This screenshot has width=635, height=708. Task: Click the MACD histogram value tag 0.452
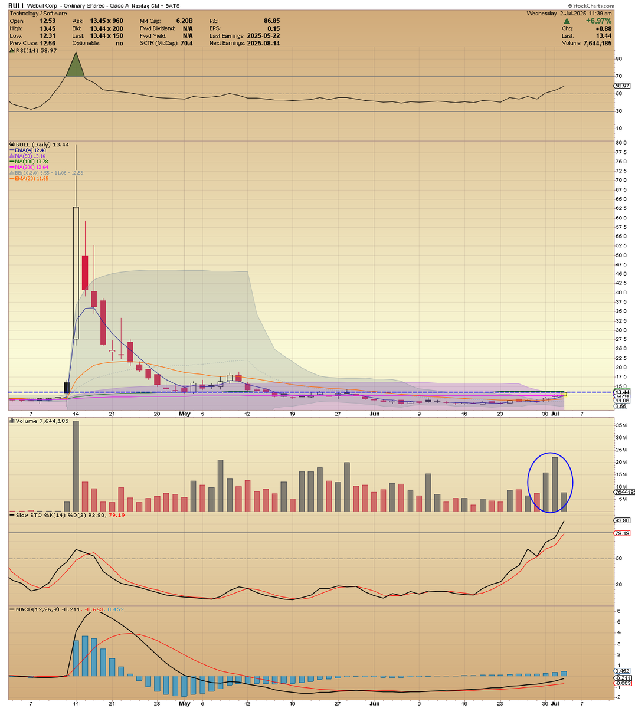[623, 671]
